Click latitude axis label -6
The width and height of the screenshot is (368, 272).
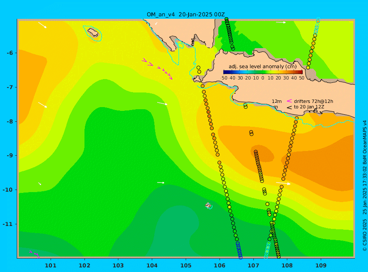pyautogui.click(x=10, y=53)
